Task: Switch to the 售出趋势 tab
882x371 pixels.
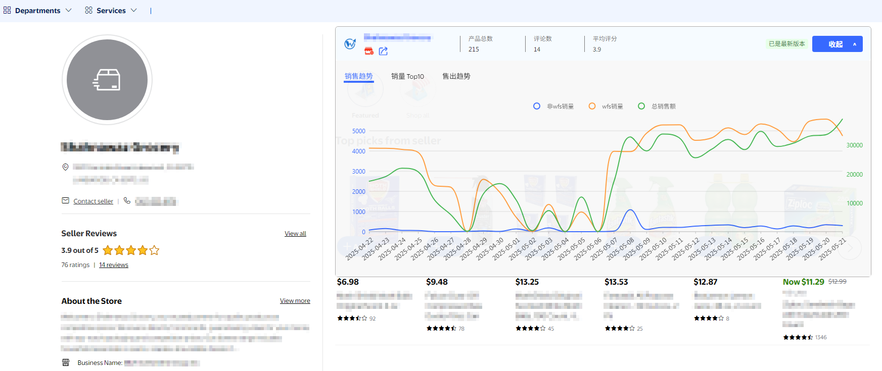Action: (456, 76)
